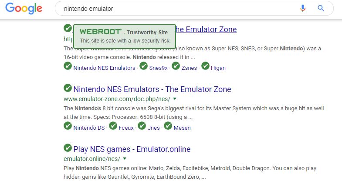
Task: Expand dropdown arrow next to emulator-zone.com URL
Action: tap(175, 99)
